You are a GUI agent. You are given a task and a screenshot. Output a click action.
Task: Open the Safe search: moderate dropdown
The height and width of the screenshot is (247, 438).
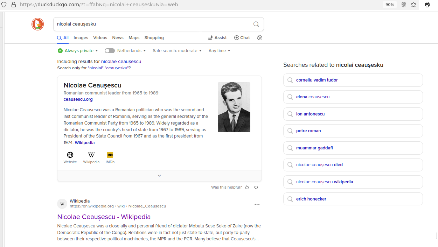point(177,51)
